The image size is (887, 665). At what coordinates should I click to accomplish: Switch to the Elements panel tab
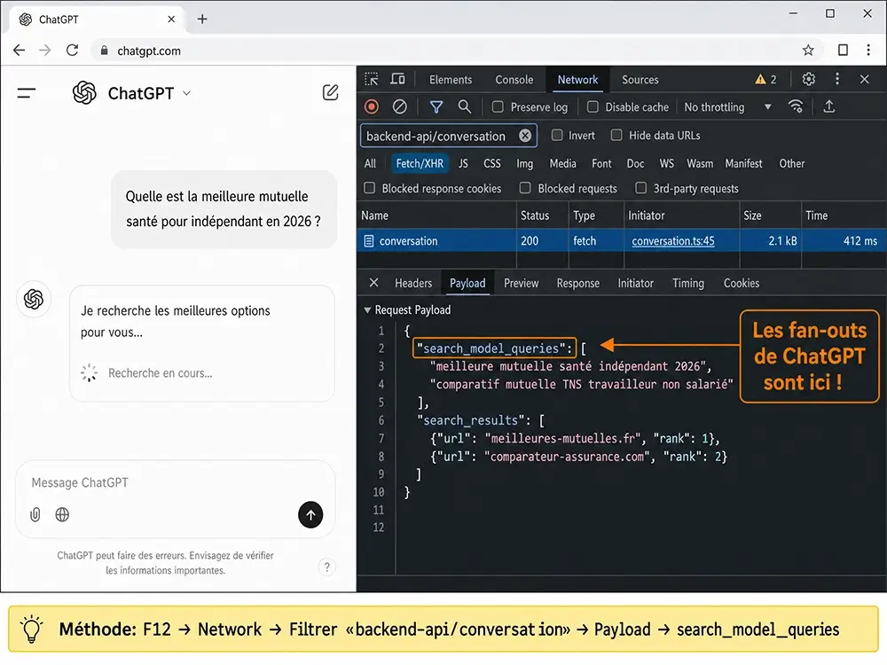point(451,80)
